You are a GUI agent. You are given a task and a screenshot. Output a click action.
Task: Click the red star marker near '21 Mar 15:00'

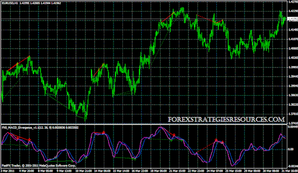click(174, 135)
